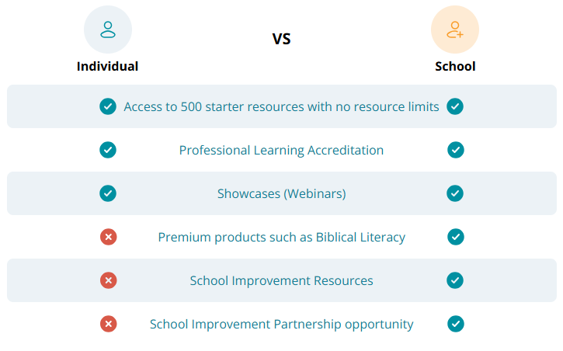This screenshot has width=563, height=351.
Task: Click School checkmark for Partnership opportunity row
Action: pyautogui.click(x=456, y=324)
